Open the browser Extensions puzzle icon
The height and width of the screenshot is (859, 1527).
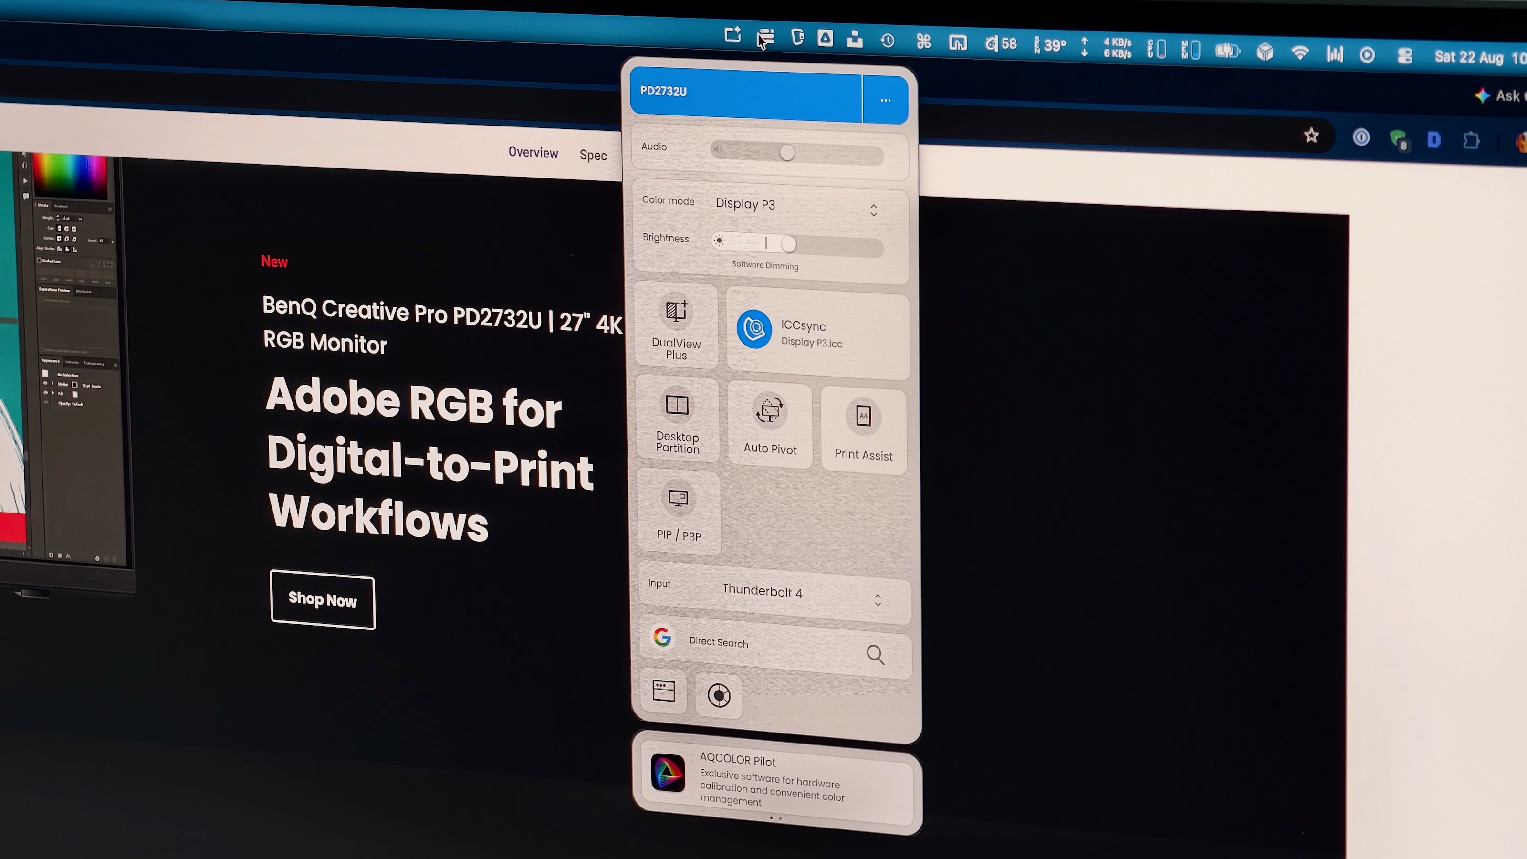(x=1471, y=140)
